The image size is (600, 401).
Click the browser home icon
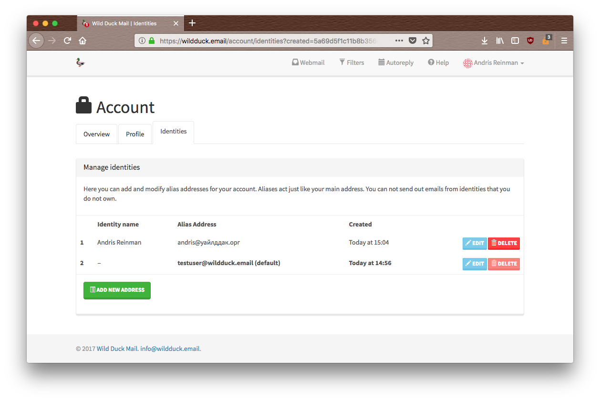pyautogui.click(x=83, y=41)
